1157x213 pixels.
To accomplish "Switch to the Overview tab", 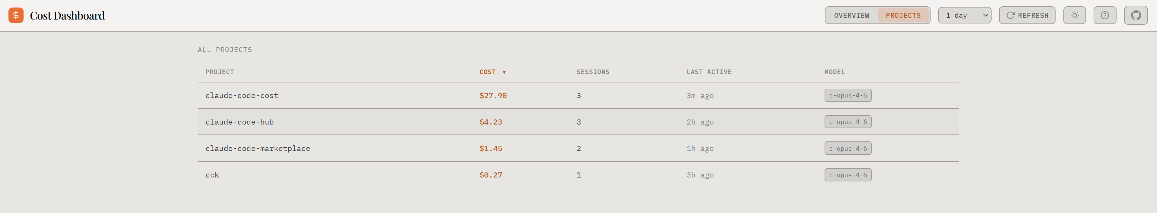I will click(x=851, y=15).
